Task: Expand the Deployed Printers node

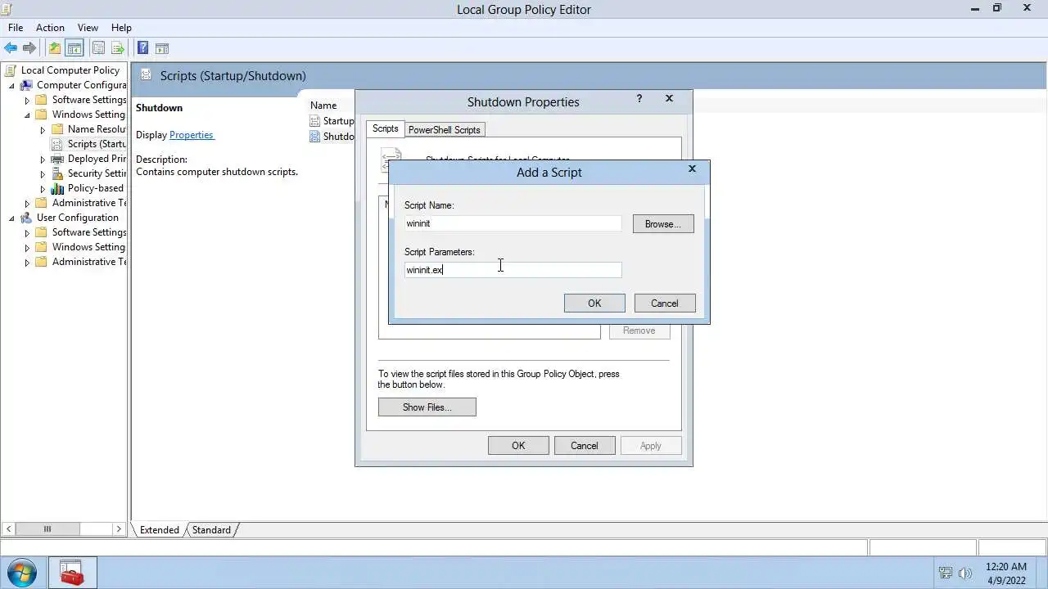Action: pyautogui.click(x=43, y=160)
